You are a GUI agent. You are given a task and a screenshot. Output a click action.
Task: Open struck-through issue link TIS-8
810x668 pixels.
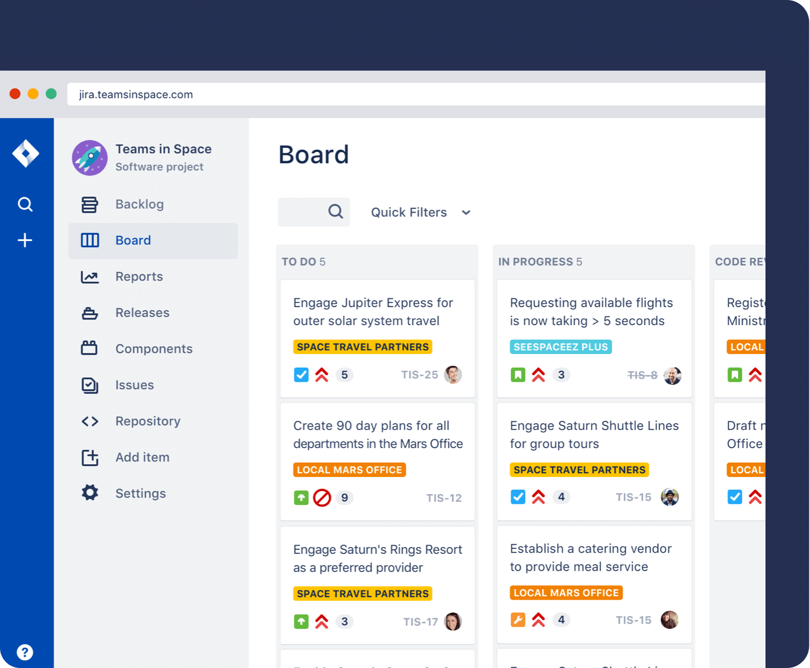pos(643,375)
